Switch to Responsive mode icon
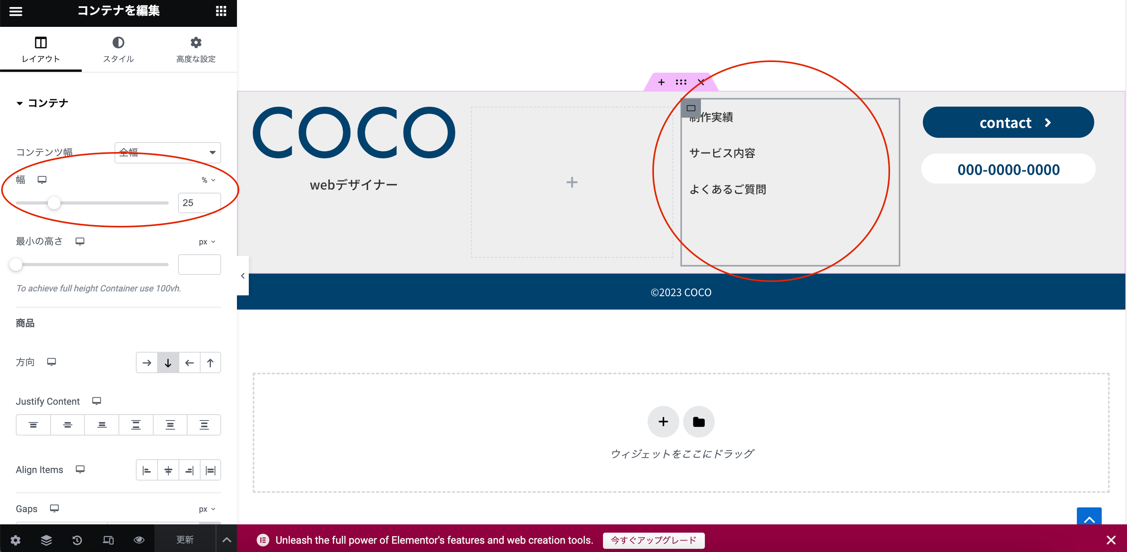This screenshot has height=552, width=1127. tap(108, 540)
